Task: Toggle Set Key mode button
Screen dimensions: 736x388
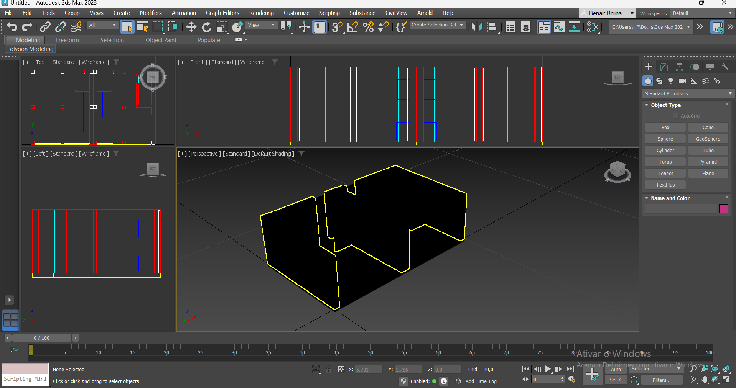Action: pyautogui.click(x=616, y=380)
